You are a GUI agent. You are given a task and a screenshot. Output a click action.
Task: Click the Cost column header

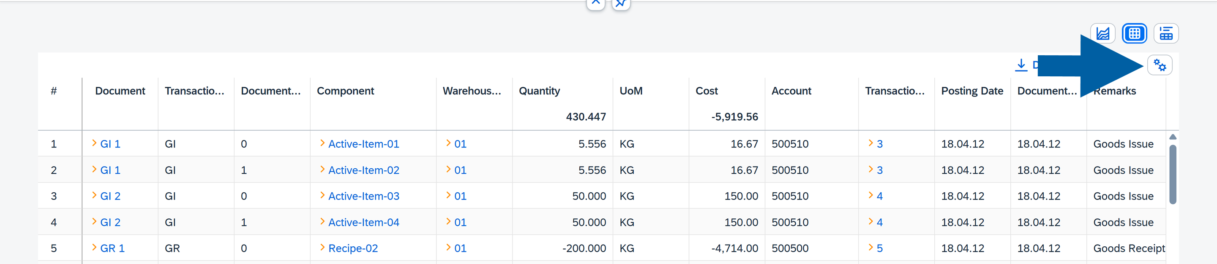click(706, 91)
